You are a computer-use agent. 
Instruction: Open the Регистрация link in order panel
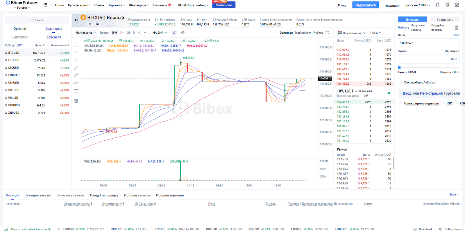(x=431, y=93)
